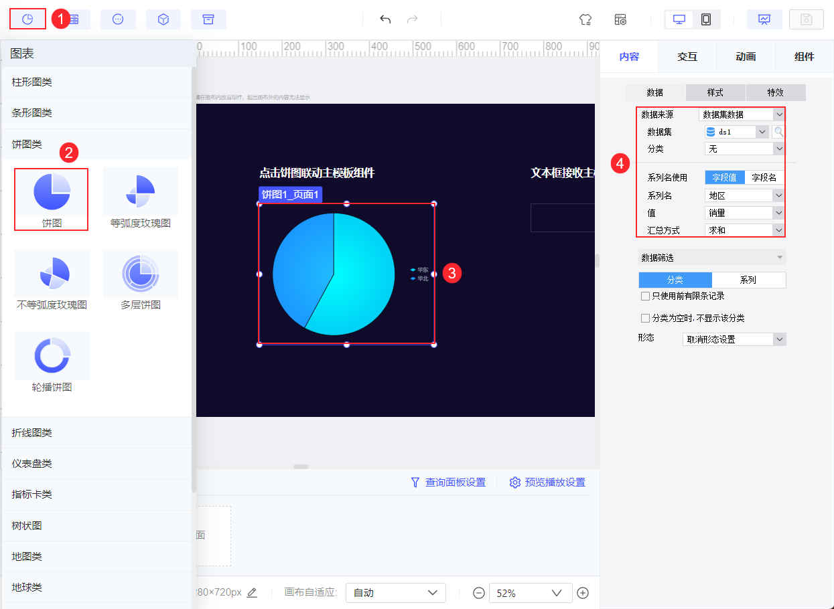834x609 pixels.
Task: Expand the 条形图类 category
Action: coord(97,113)
